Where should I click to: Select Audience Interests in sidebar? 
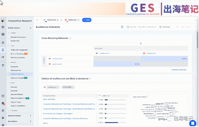pyautogui.click(x=20, y=74)
